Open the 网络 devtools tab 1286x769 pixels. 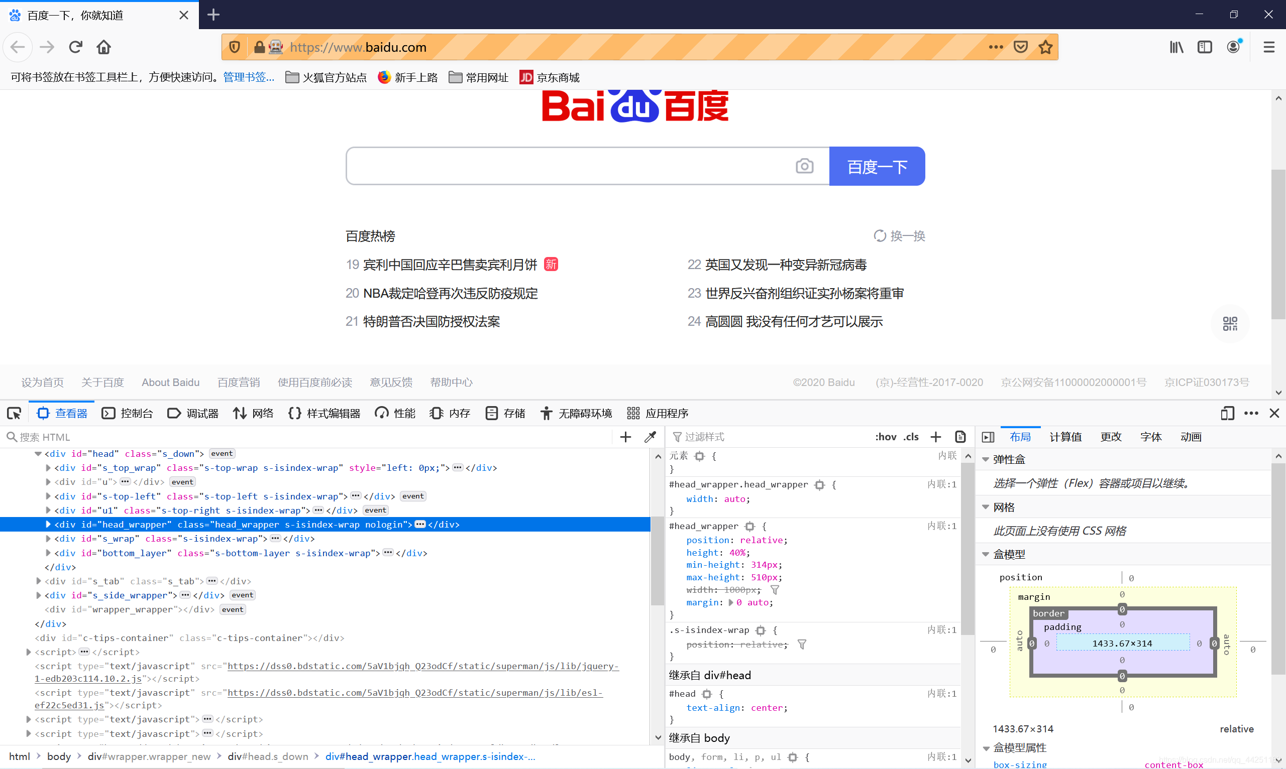click(253, 413)
